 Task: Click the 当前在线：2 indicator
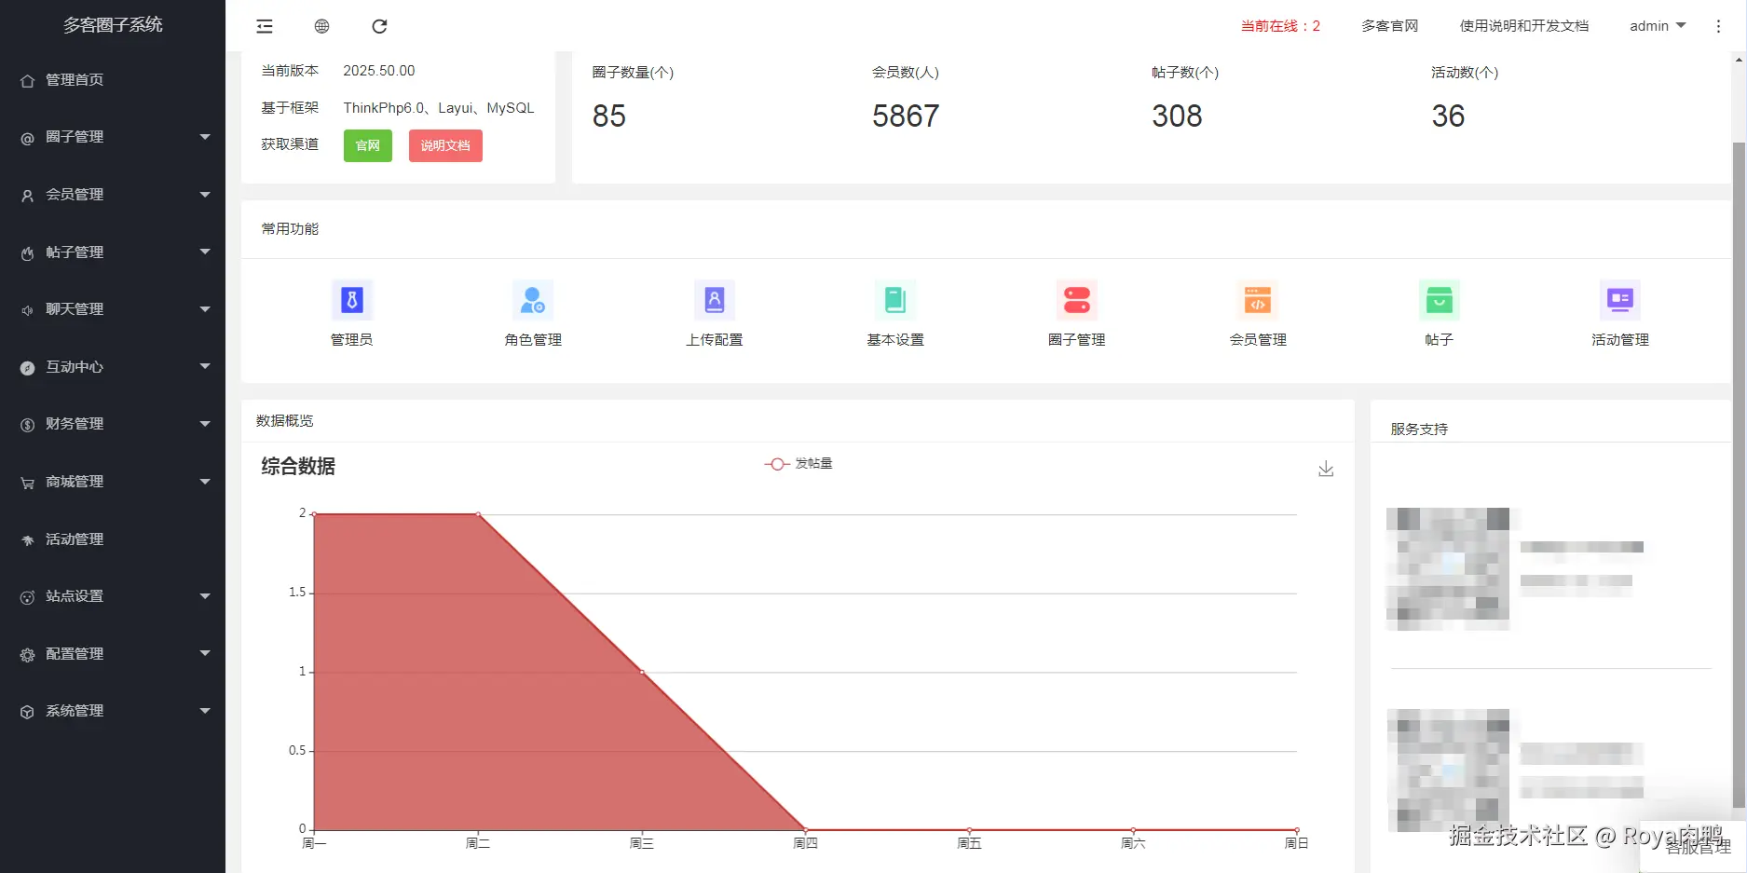tap(1280, 26)
